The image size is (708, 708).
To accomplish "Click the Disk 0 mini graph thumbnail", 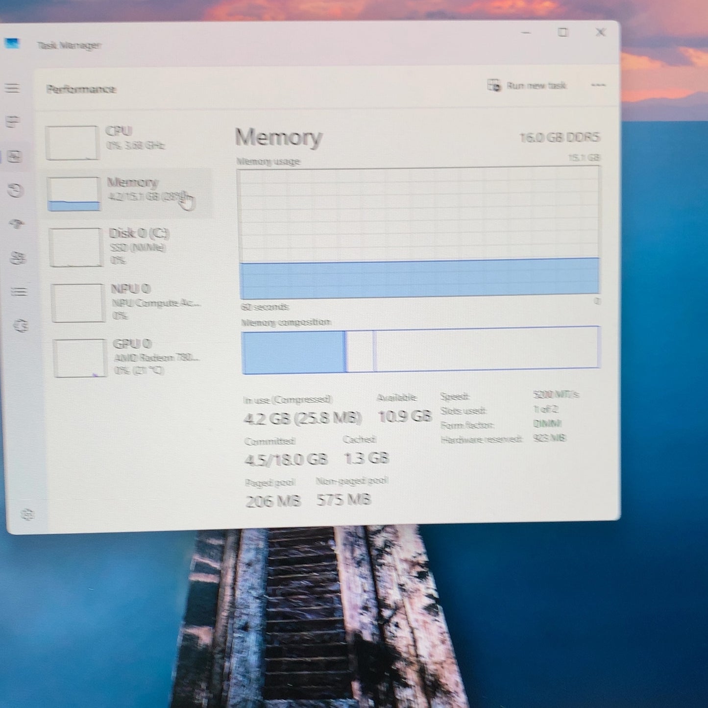I will tap(76, 247).
